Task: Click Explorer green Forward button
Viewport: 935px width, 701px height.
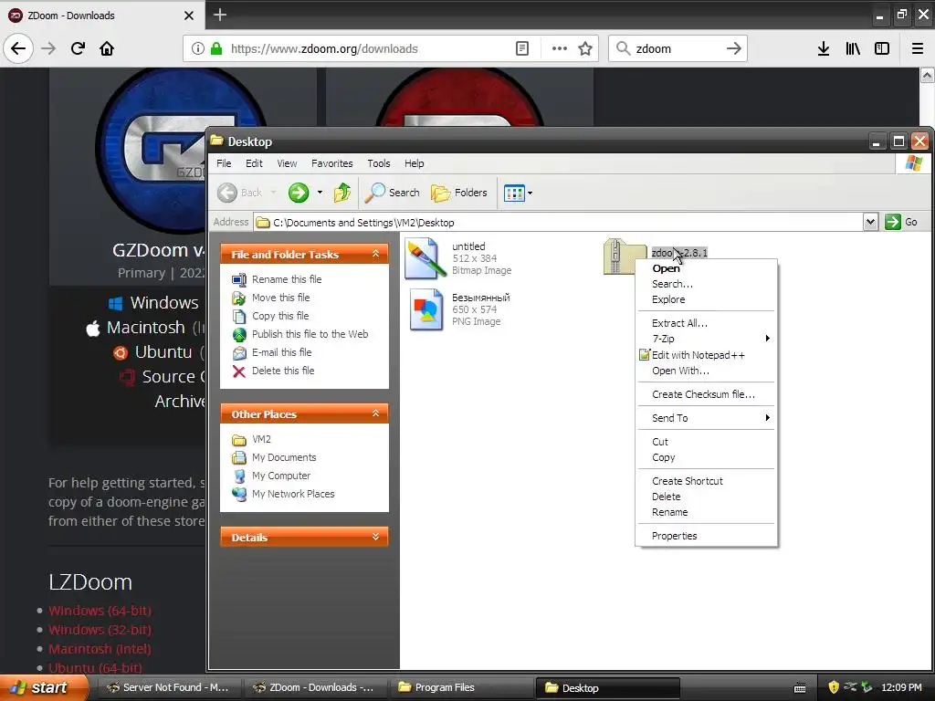Action: coord(299,193)
